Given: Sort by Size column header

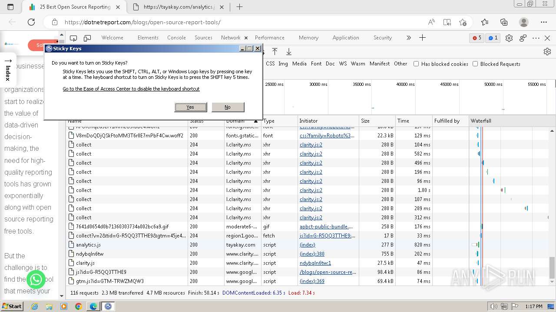Looking at the screenshot, I should coord(377,121).
